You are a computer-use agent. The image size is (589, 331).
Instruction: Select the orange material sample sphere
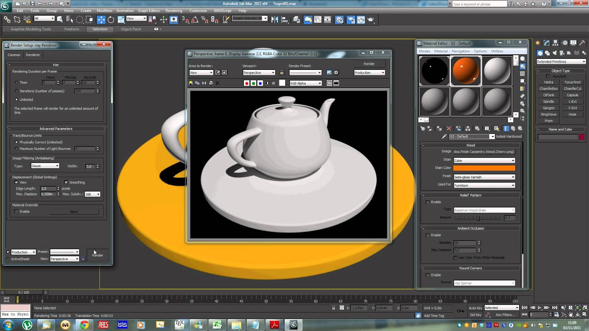466,71
